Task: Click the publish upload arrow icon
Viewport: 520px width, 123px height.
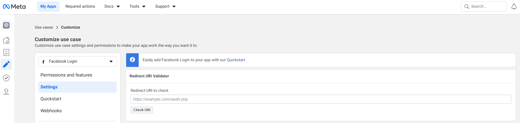Action: tap(6, 92)
